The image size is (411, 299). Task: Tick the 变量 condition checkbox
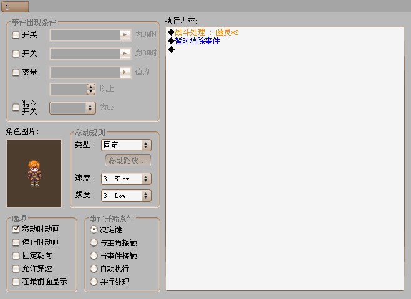click(16, 72)
